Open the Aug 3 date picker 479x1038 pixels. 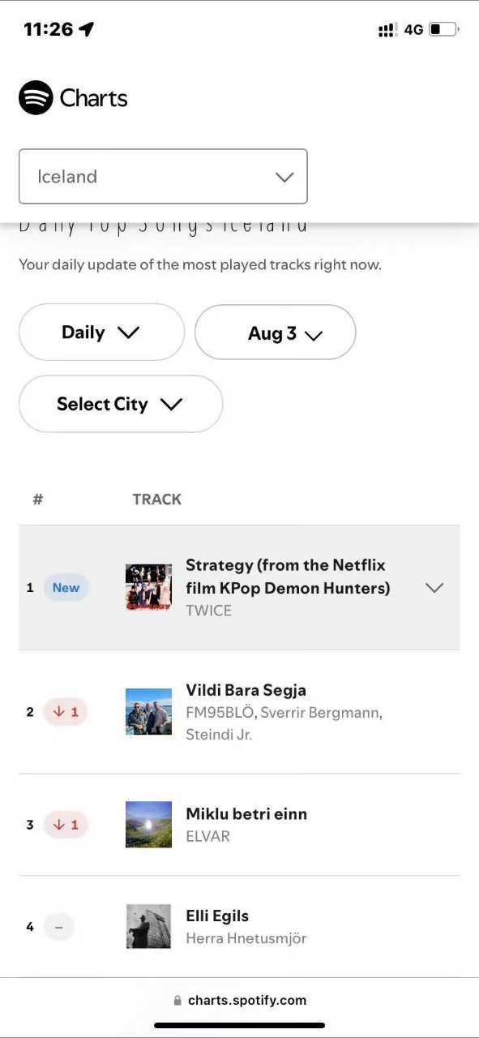(x=275, y=332)
